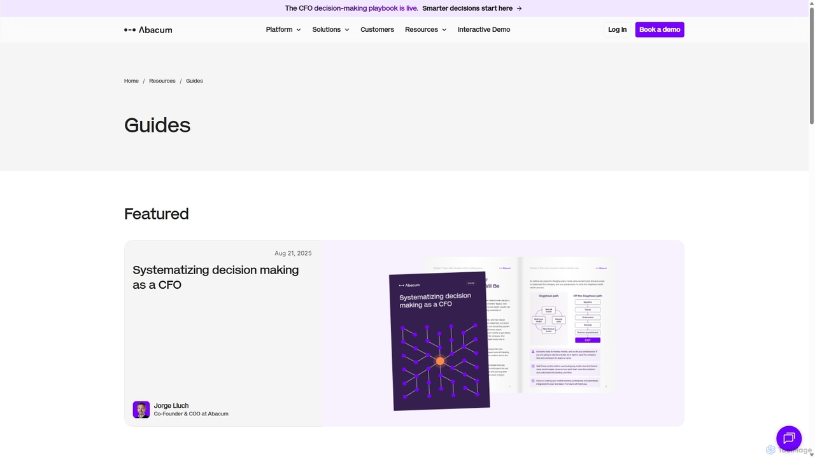Click the scrollbar down arrow
The width and height of the screenshot is (815, 458).
811,454
